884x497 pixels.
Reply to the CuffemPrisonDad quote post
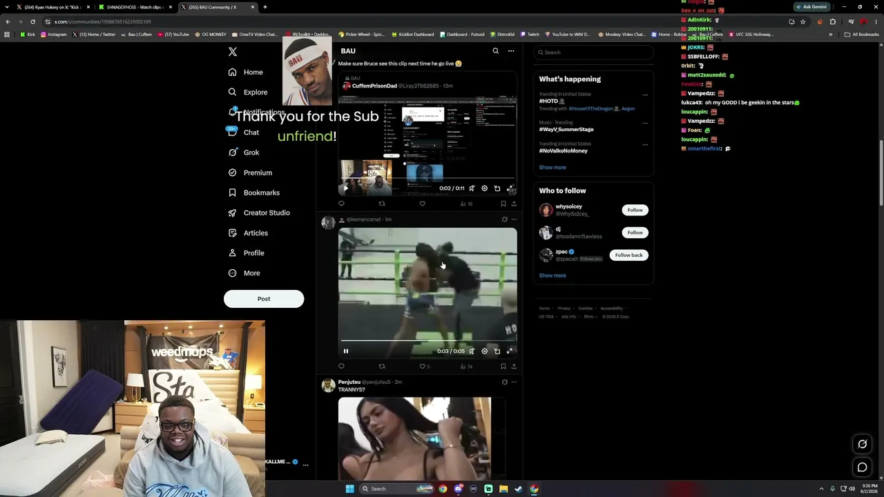(341, 204)
